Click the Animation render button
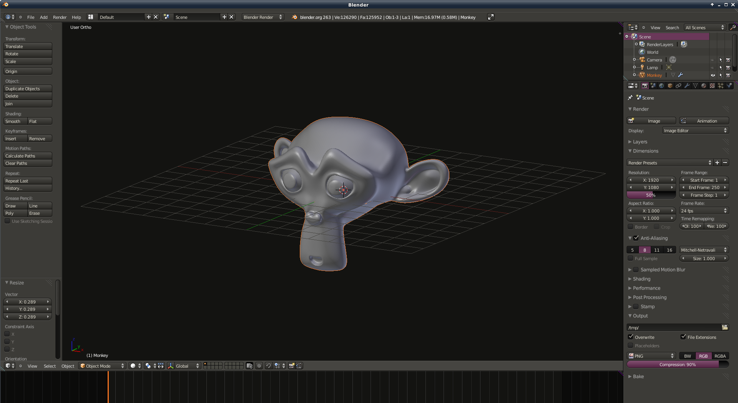 click(704, 121)
